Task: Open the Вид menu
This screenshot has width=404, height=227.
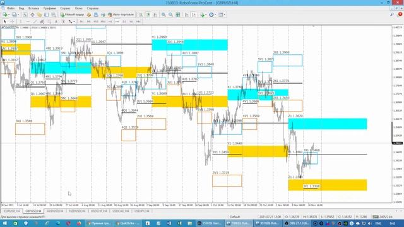Action: pos(21,8)
